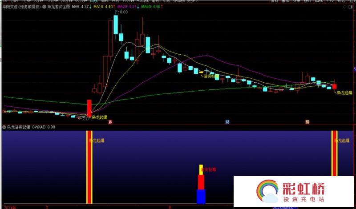Viewport: 356px width, 209px height.
Task: Click the blue bar in the lower indicator panel
Action: [201, 197]
